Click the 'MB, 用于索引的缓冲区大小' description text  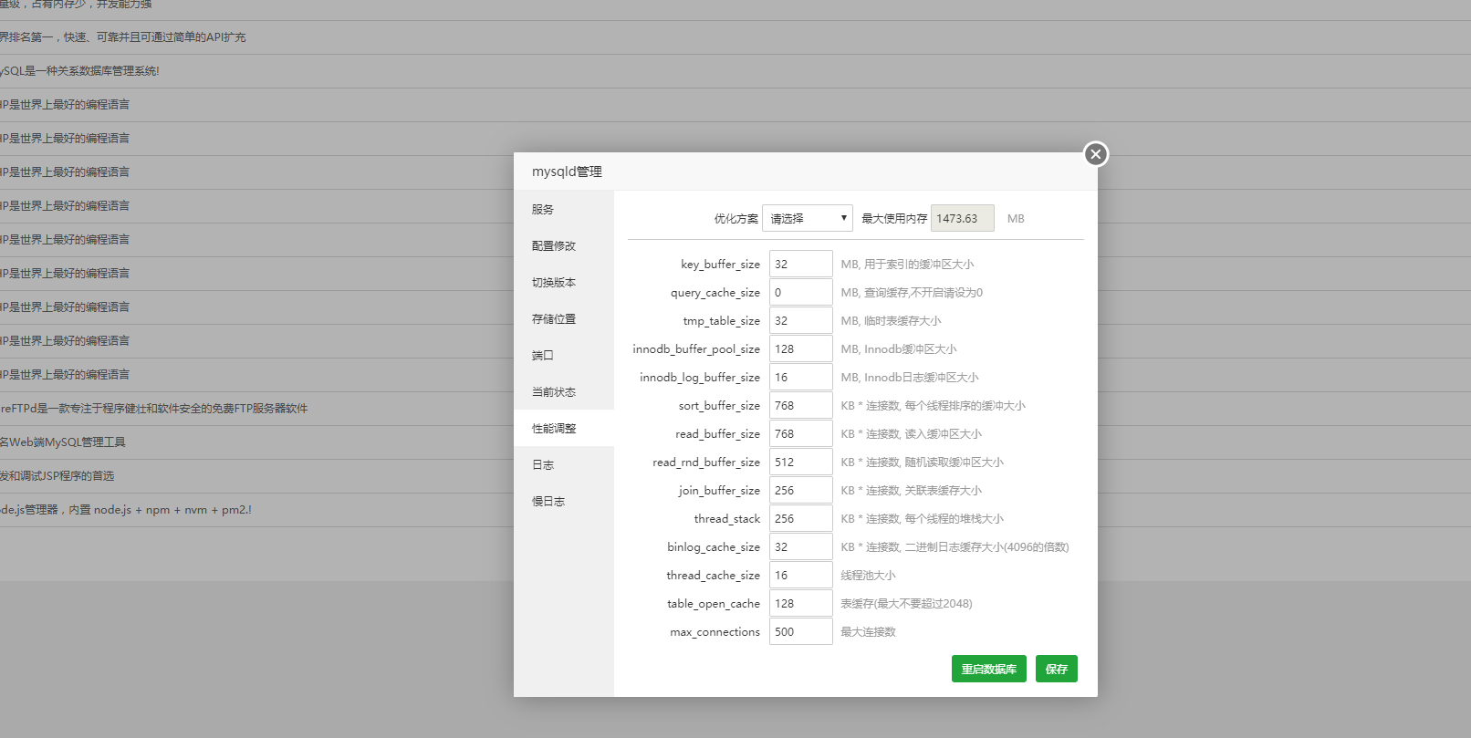tap(907, 264)
